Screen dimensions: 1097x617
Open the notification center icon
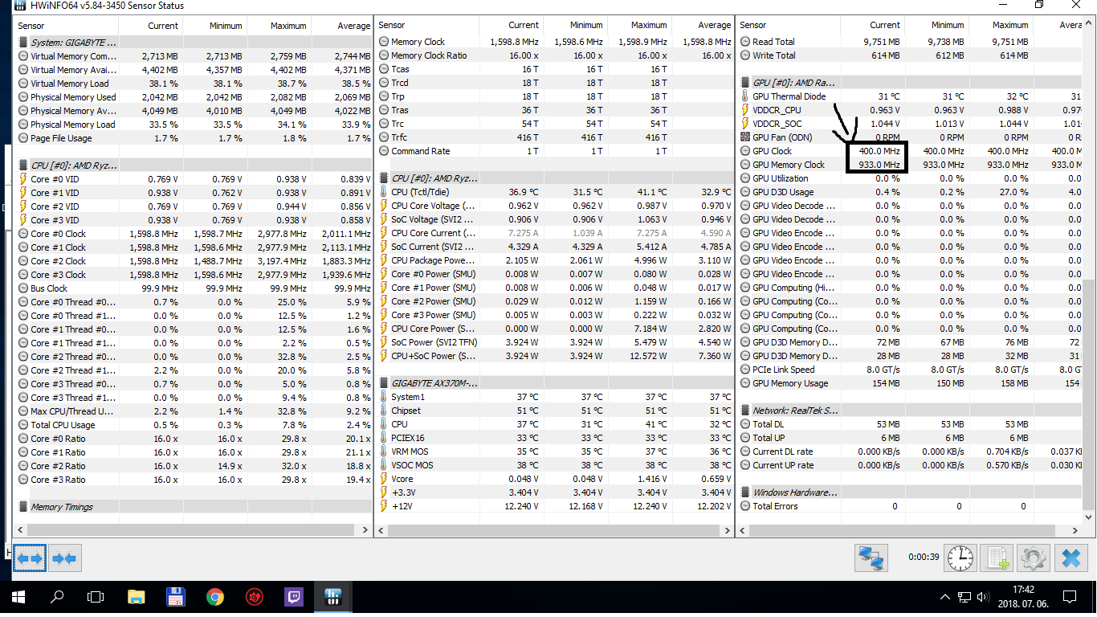1070,597
